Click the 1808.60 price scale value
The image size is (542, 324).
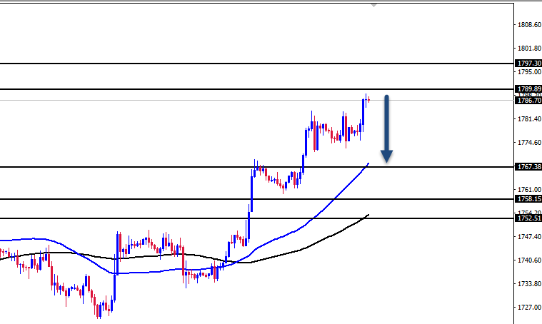529,25
